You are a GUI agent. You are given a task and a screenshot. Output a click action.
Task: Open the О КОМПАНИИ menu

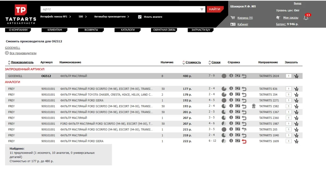[x=18, y=30]
